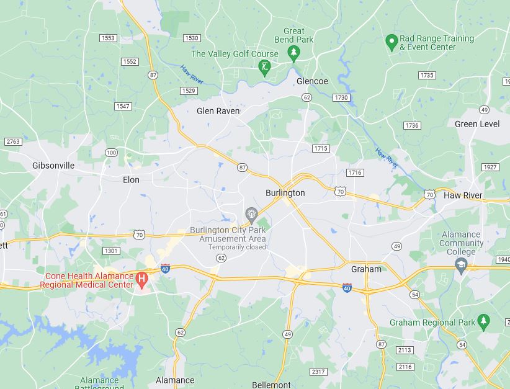
Task: Click route 87 marker north of Burlington
Action: click(242, 168)
